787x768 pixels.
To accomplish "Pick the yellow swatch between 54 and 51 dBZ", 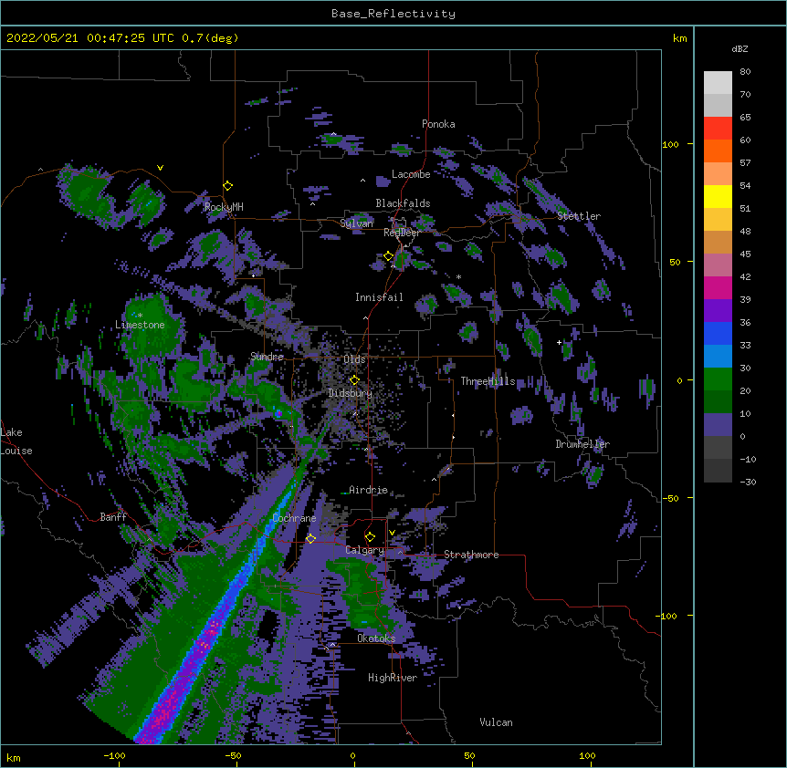I will [718, 197].
